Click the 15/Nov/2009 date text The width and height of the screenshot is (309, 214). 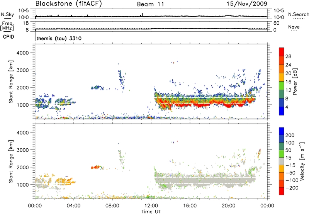coord(247,3)
